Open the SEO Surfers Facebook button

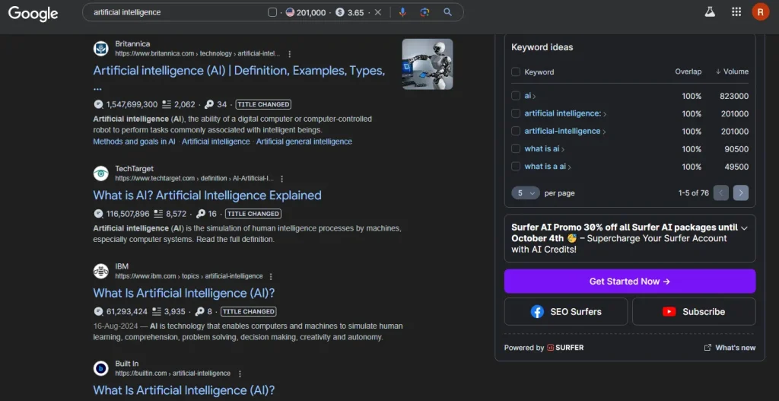coord(566,311)
